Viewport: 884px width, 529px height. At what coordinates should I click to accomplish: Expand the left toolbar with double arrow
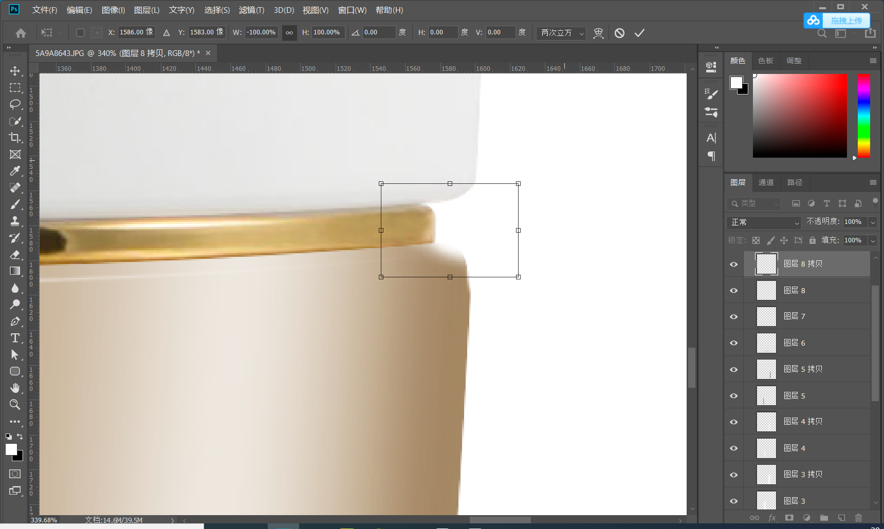coord(9,47)
